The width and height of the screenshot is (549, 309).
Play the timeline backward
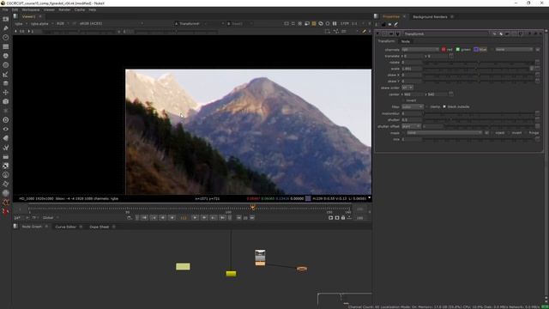pyautogui.click(x=172, y=218)
